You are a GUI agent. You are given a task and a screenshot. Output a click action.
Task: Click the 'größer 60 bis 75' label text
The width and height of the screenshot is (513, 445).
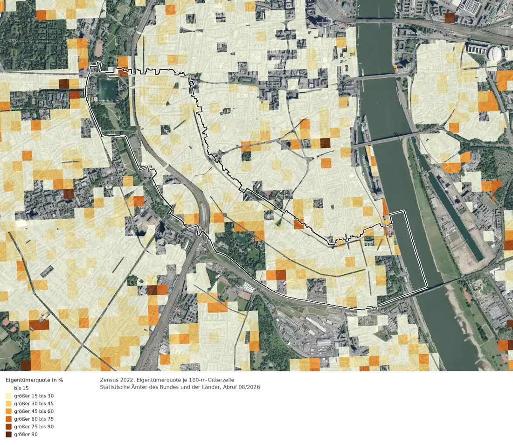pos(34,419)
